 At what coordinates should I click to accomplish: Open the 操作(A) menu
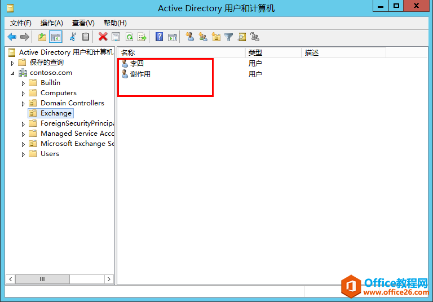click(52, 23)
